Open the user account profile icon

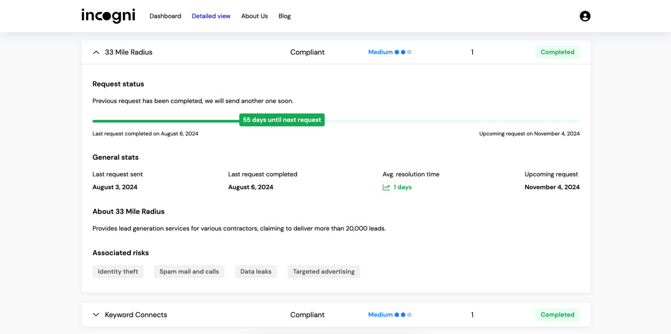point(585,16)
